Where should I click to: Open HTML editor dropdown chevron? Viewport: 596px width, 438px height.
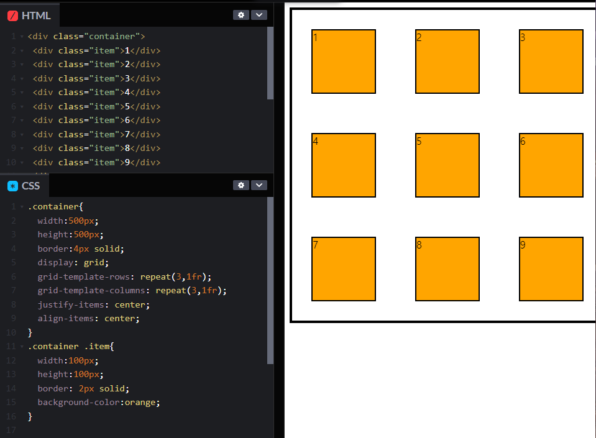[x=259, y=15]
